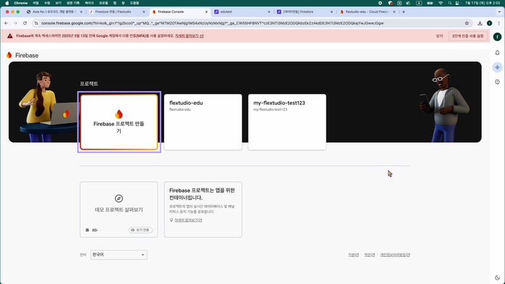Toggle dark mode moon icon at bottom right
Image resolution: width=505 pixels, height=284 pixels.
pos(497,277)
